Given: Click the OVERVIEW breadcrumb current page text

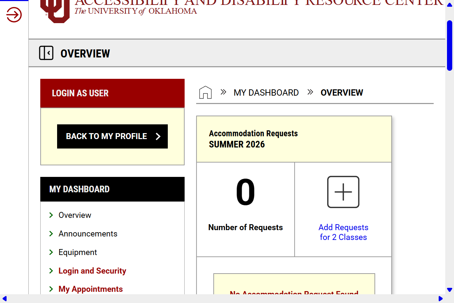Looking at the screenshot, I should click(x=342, y=92).
